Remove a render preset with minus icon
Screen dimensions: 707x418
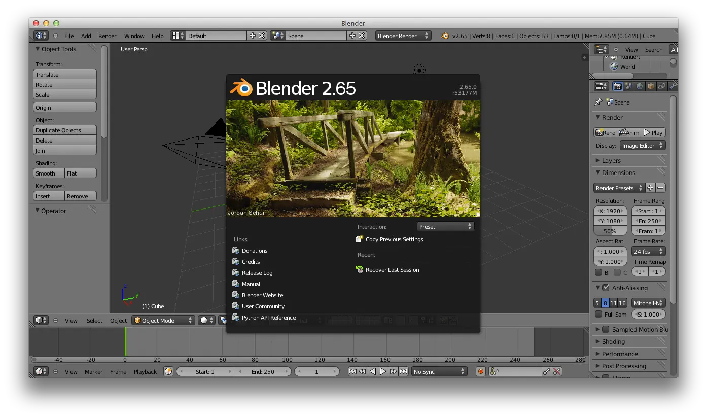coord(660,188)
